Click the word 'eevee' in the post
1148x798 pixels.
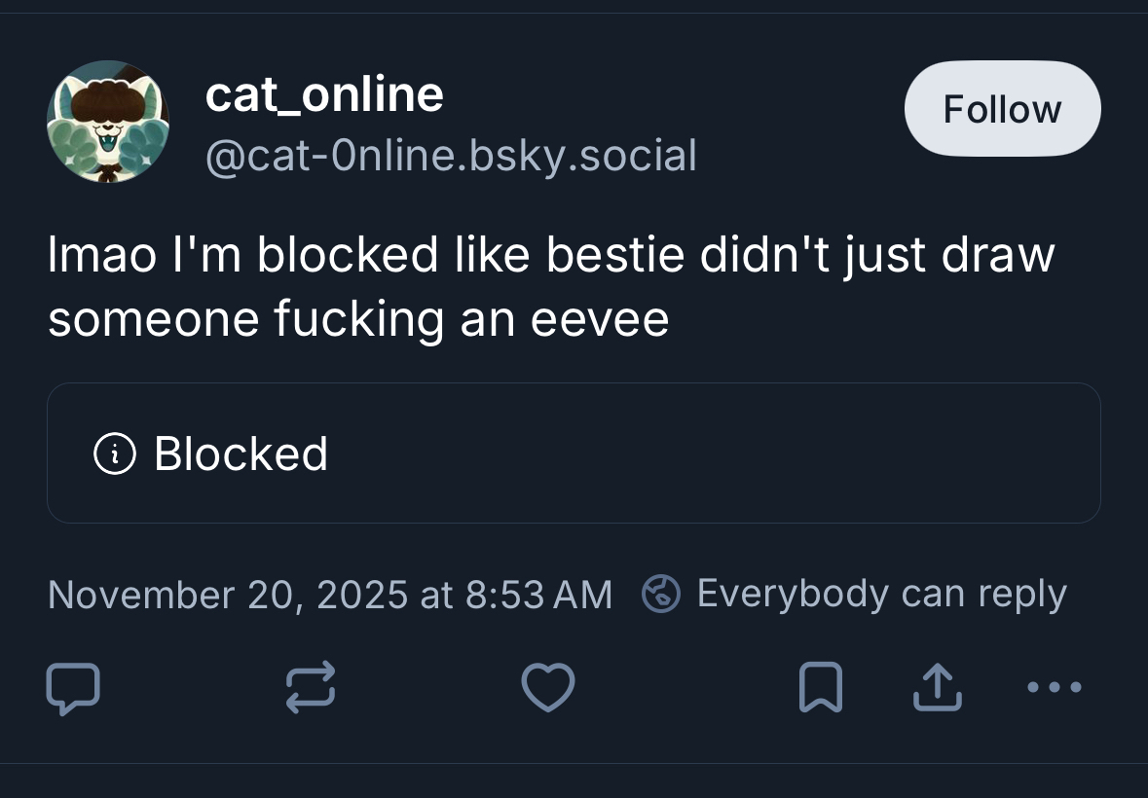[x=600, y=319]
